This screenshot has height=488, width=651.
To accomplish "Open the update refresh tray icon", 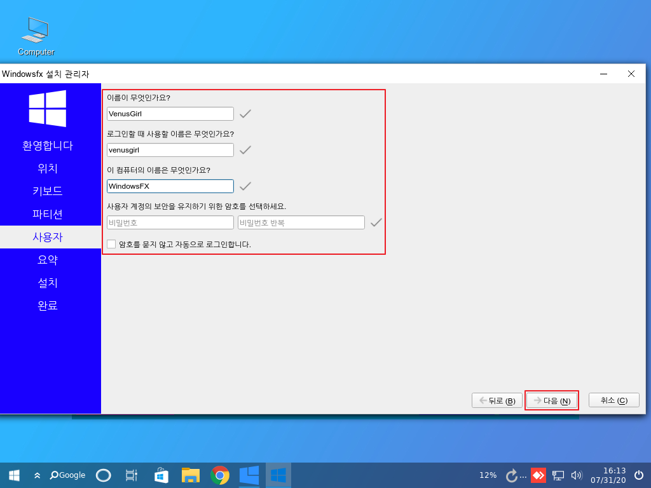I will point(512,475).
